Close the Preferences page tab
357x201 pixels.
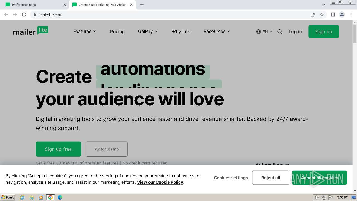(65, 5)
